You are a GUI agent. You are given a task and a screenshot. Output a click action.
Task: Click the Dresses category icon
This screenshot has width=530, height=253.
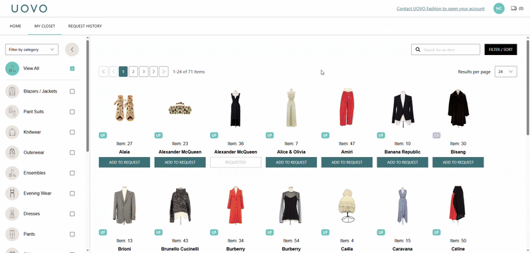(x=12, y=213)
